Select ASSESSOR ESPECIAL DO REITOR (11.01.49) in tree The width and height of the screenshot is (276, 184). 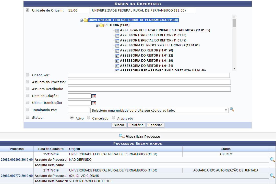[153, 40]
